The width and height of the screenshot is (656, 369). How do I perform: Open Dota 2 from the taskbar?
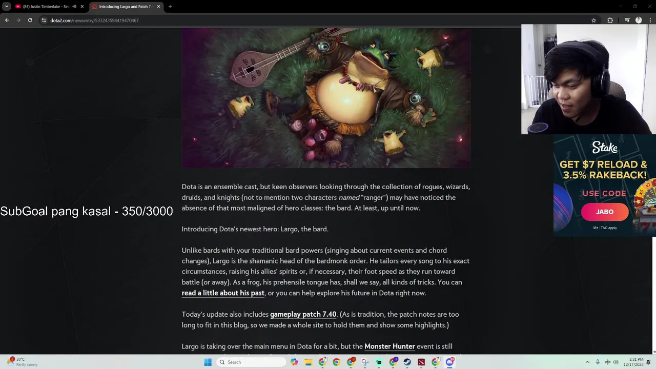(x=421, y=362)
